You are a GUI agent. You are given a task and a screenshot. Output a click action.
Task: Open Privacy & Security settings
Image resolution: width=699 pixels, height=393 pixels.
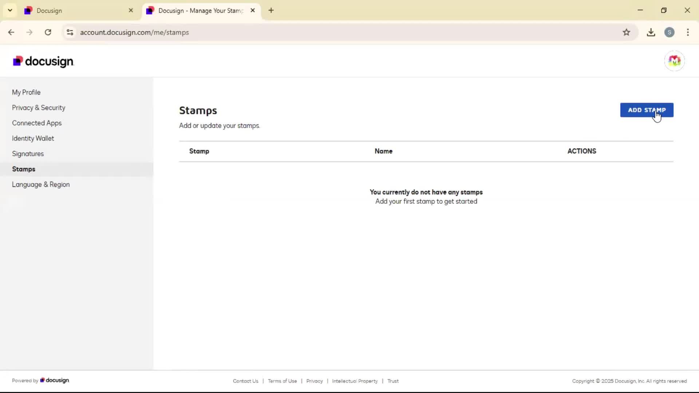pyautogui.click(x=39, y=108)
